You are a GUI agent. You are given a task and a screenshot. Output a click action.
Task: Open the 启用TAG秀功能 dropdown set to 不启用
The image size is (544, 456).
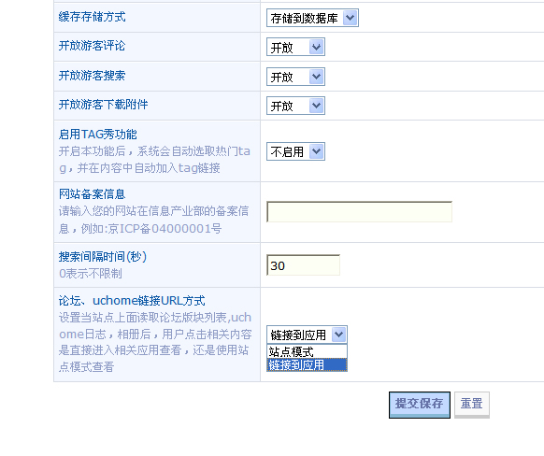[x=295, y=151]
